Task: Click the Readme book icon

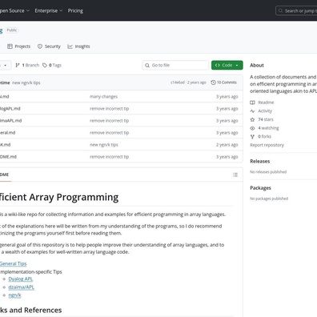Action: point(252,102)
